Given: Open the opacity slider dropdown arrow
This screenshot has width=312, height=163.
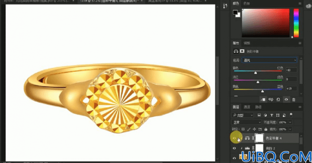Looking at the screenshot, I should (x=290, y=122).
